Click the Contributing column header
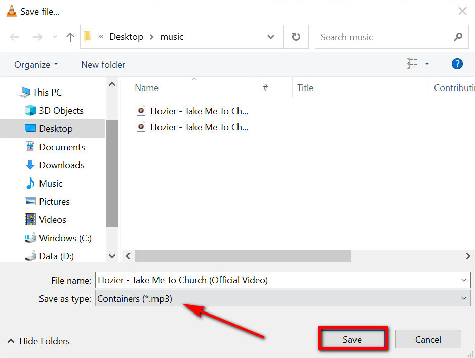This screenshot has height=358, width=475. 454,87
